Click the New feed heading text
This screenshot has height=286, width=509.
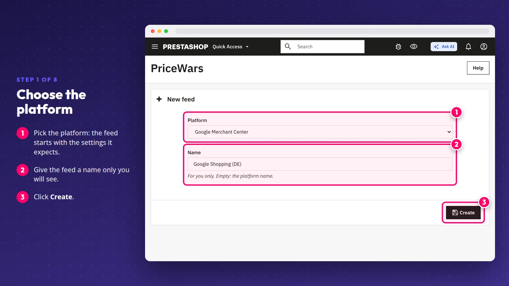click(x=181, y=99)
